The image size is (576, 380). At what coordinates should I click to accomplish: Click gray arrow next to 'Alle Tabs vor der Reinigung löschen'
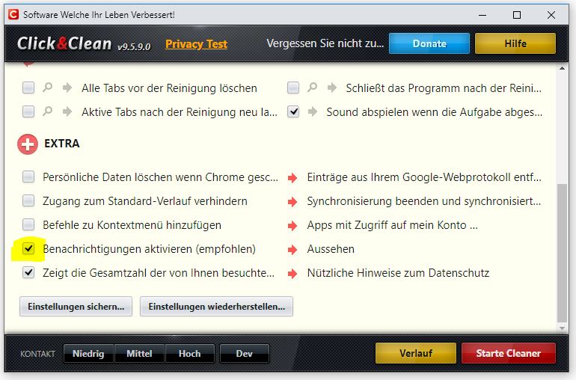point(67,88)
